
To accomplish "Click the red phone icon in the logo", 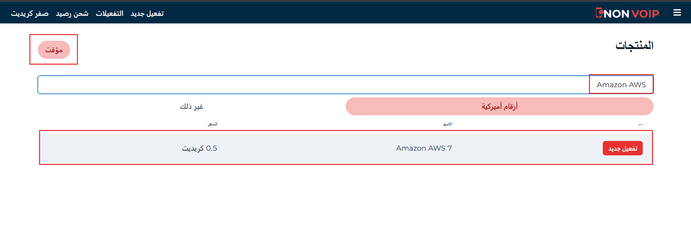I will 600,13.
